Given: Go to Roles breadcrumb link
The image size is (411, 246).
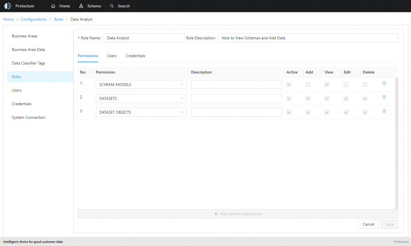Looking at the screenshot, I should coord(59,19).
